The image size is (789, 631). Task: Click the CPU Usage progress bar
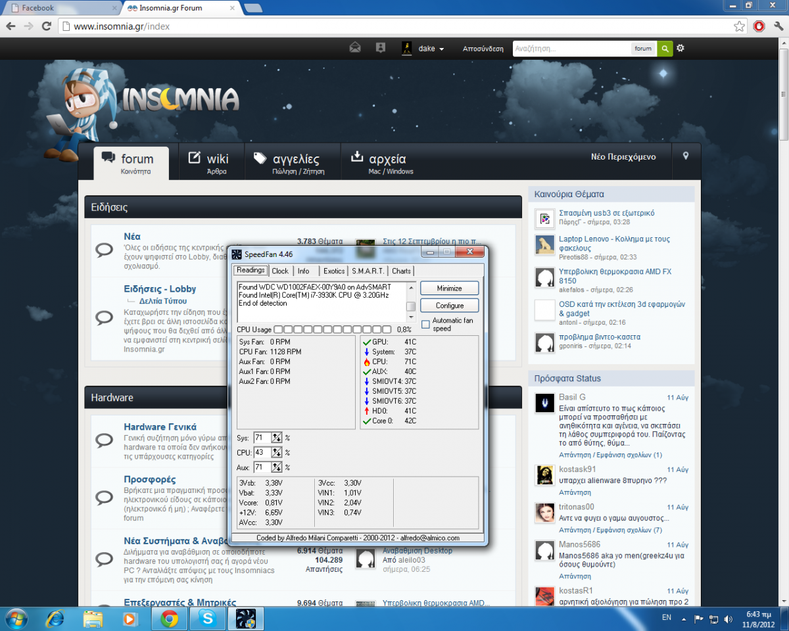pyautogui.click(x=332, y=329)
